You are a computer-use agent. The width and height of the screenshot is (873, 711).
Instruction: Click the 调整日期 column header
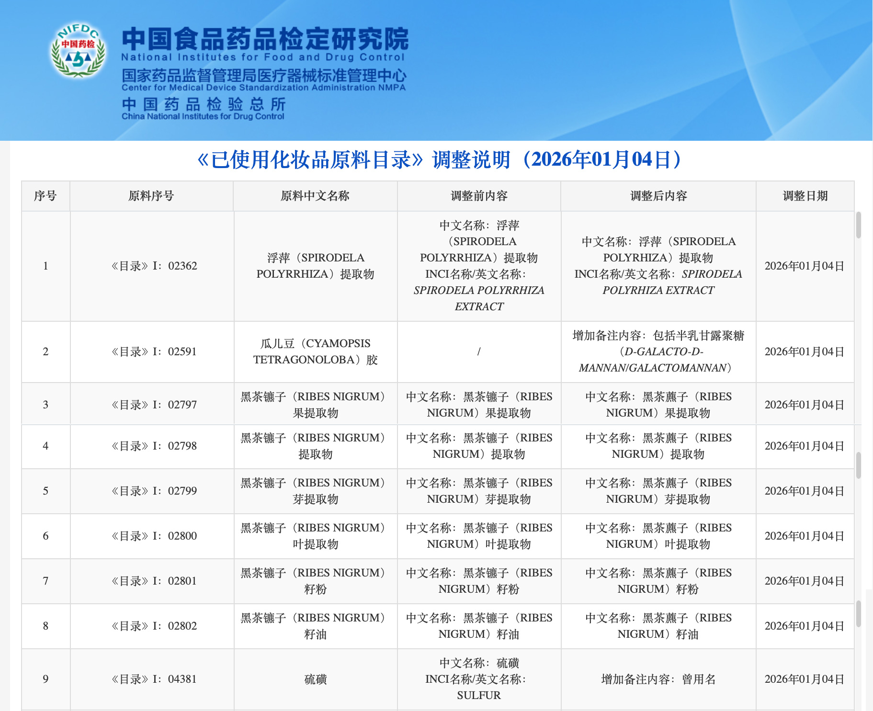805,196
